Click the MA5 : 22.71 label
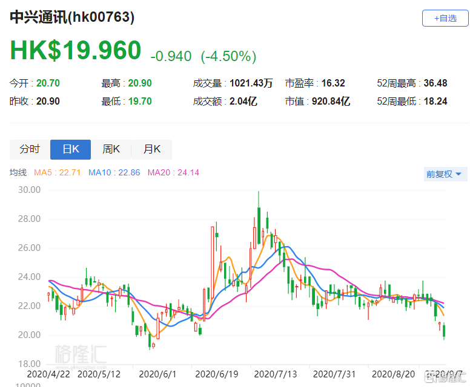470x387 pixels. pos(58,173)
